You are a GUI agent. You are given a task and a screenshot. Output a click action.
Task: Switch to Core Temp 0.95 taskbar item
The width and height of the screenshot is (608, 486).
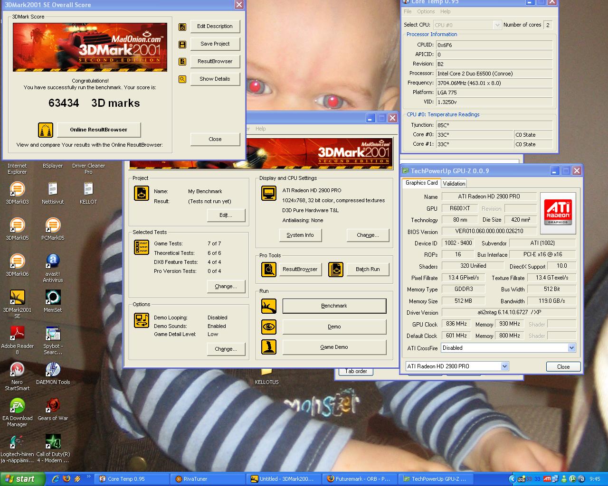click(x=133, y=479)
